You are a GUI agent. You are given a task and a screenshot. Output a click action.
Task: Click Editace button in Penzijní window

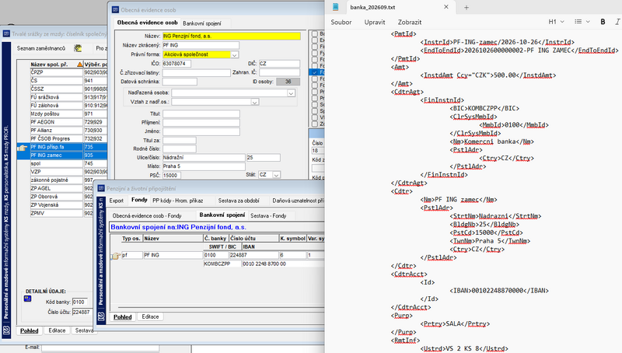point(150,317)
